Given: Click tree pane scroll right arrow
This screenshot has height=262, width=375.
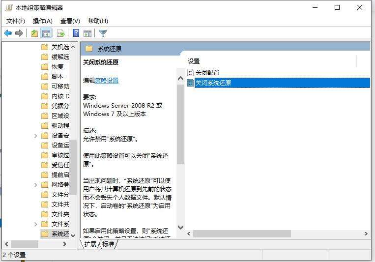Looking at the screenshot, I should (x=64, y=244).
